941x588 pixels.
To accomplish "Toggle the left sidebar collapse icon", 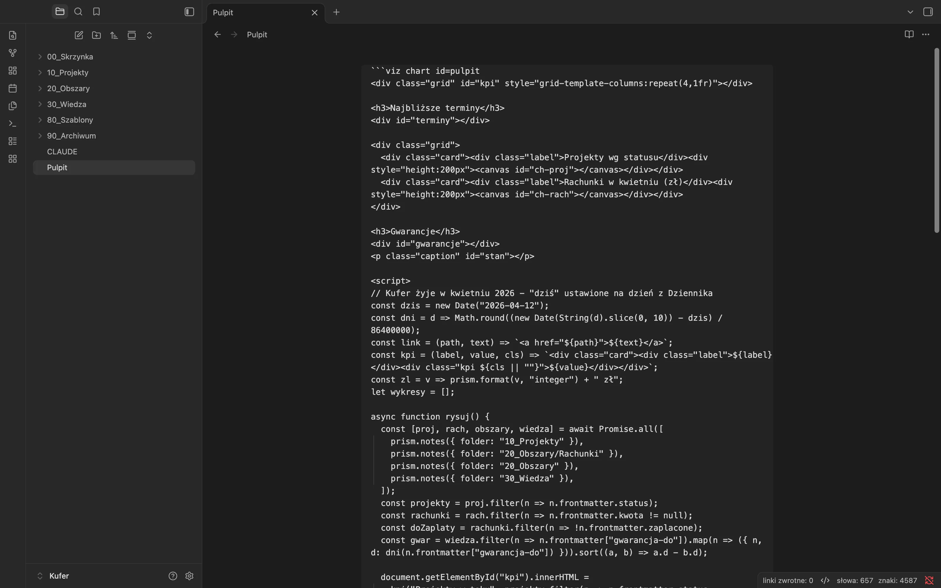I will pos(189,12).
